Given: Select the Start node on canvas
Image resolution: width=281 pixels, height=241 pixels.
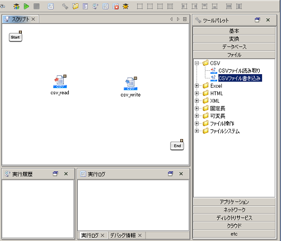Looking at the screenshot, I should [15, 37].
